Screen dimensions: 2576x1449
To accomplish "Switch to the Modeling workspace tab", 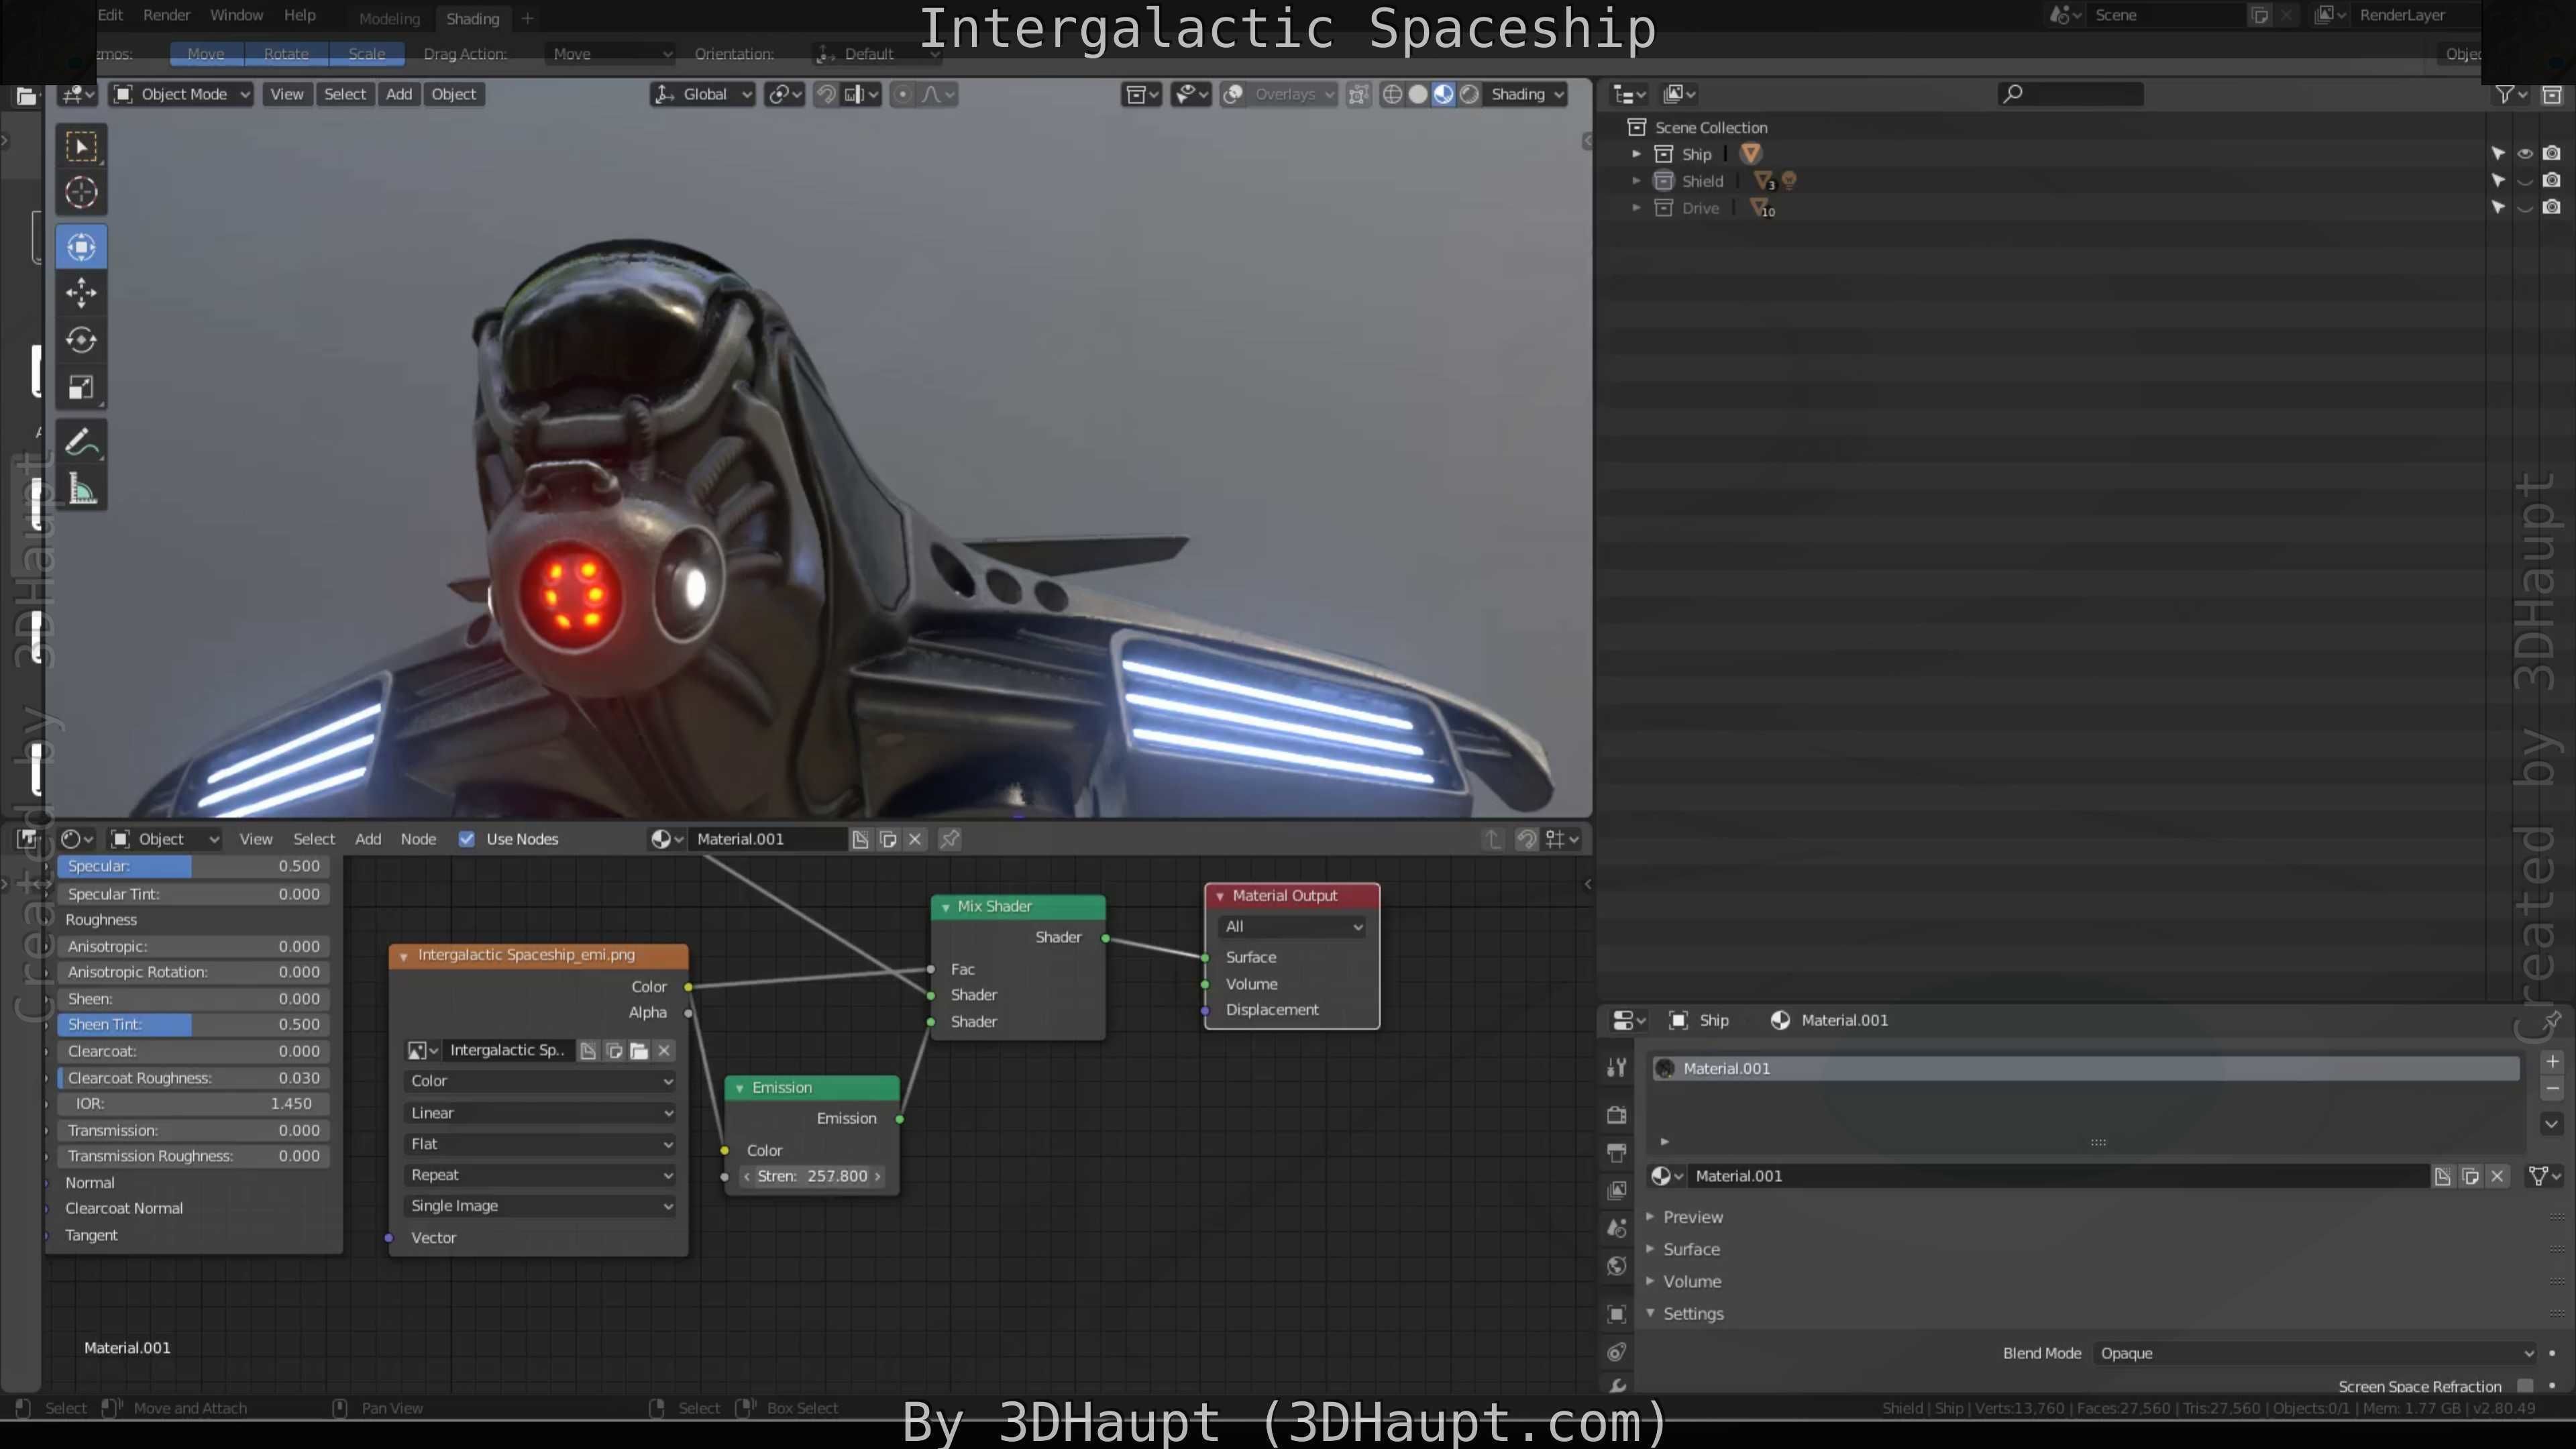I will point(389,18).
